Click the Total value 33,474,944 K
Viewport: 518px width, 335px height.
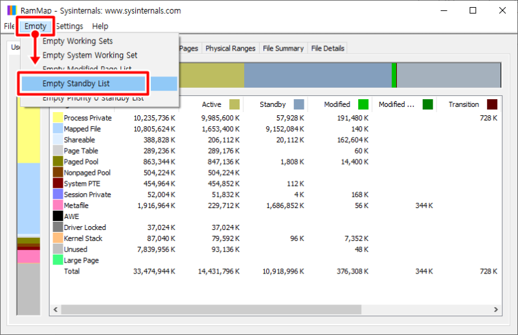tap(154, 271)
